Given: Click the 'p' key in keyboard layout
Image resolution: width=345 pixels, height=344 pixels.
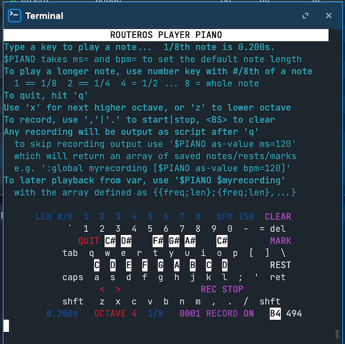Looking at the screenshot, I should tap(235, 254).
